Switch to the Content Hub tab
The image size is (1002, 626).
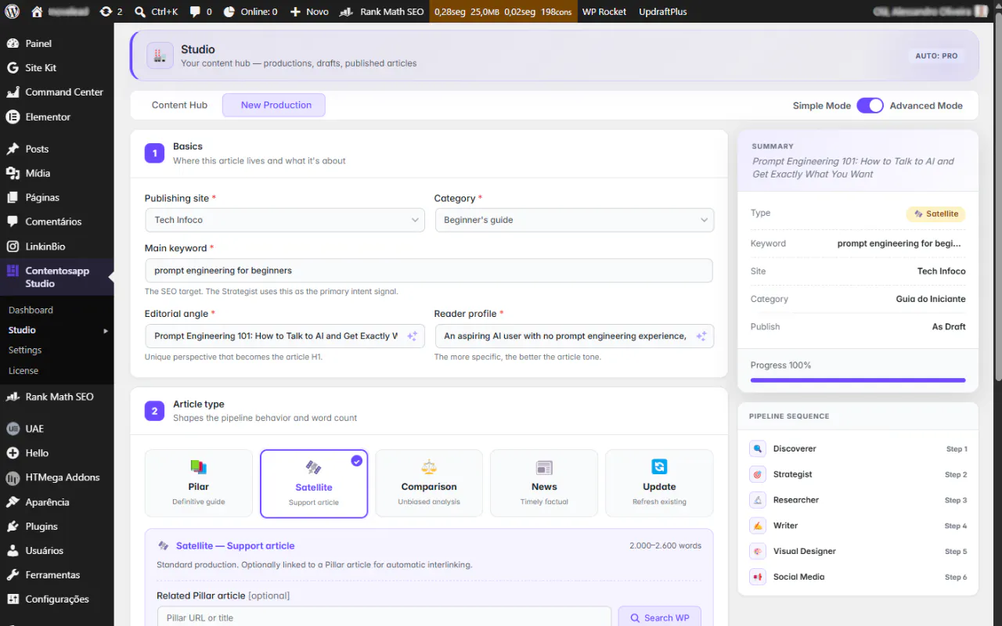(x=179, y=105)
